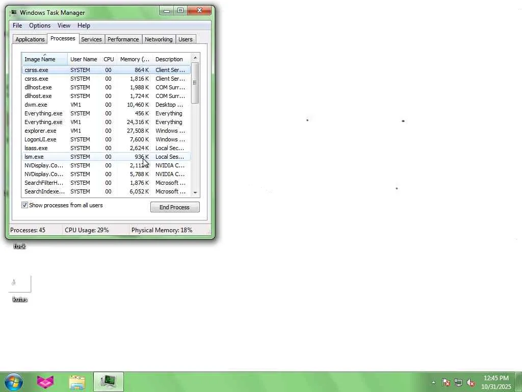
Task: Select dllhost.exe row with 1,988 K
Action: [x=106, y=87]
